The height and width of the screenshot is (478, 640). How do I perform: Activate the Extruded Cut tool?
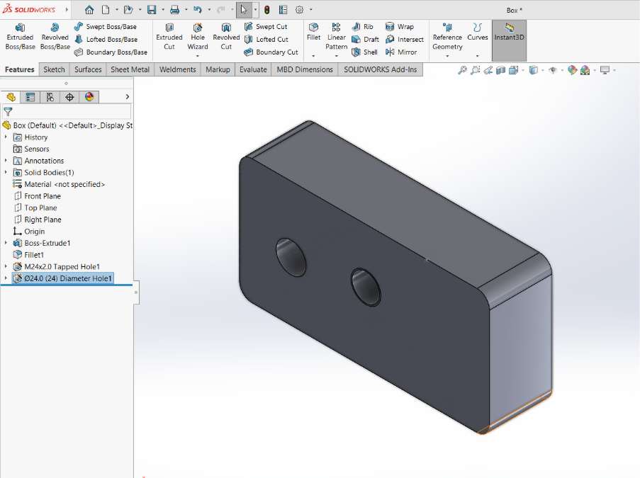[169, 36]
